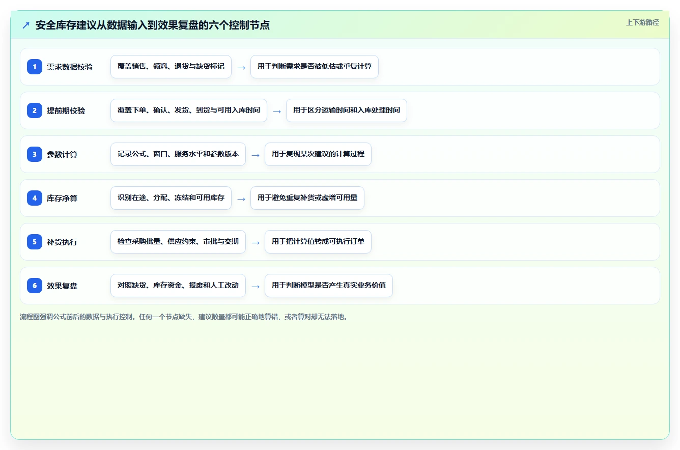This screenshot has width=680, height=450.
Task: Click the 检查采购批量、供应约束、审批与交期 box
Action: (178, 242)
